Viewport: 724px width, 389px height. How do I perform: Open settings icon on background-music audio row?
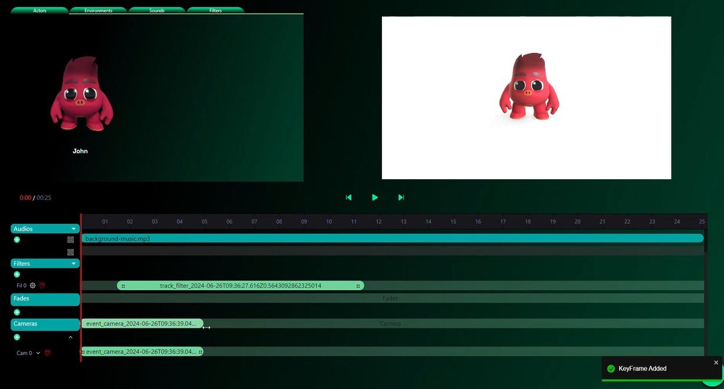71,240
